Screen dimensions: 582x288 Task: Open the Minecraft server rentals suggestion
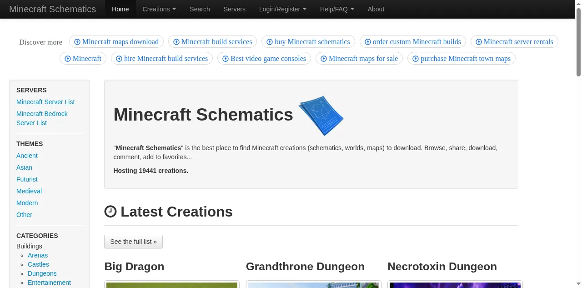click(514, 42)
